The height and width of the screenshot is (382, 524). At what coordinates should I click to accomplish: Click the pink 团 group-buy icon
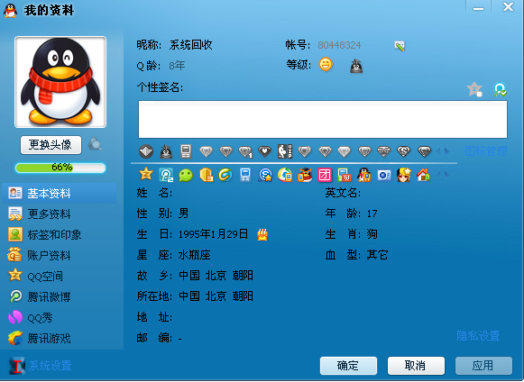(x=325, y=175)
